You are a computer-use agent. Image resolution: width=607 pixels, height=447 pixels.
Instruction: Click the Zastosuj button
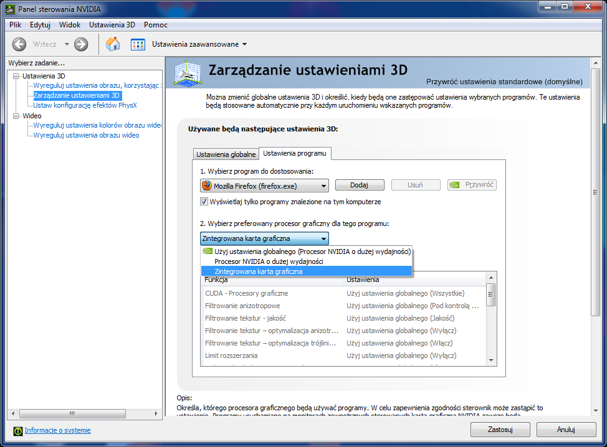pos(500,430)
